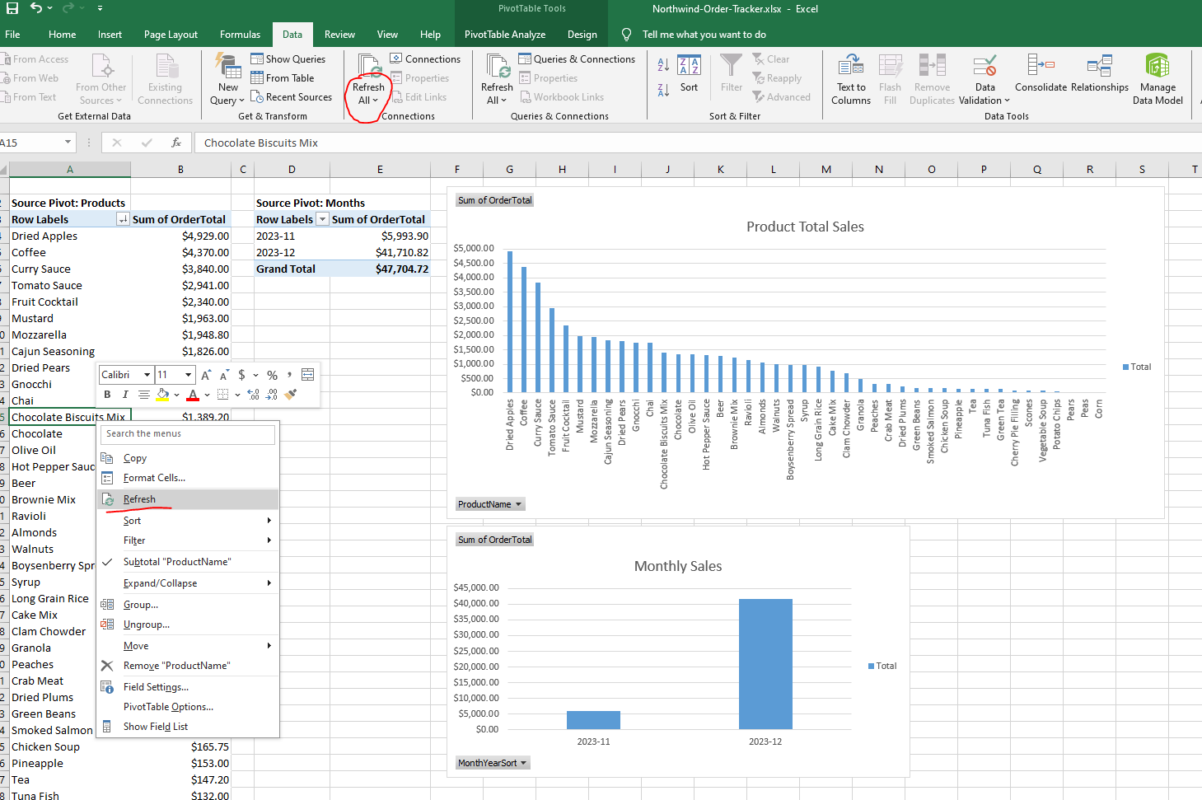Click the Show Queries button
Image resolution: width=1202 pixels, height=800 pixels.
click(288, 59)
